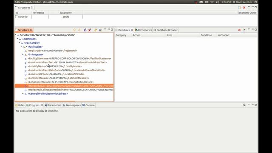Click the blue figure icon in Structure toolbar
Screen dimensions: 272x153
(85, 30)
